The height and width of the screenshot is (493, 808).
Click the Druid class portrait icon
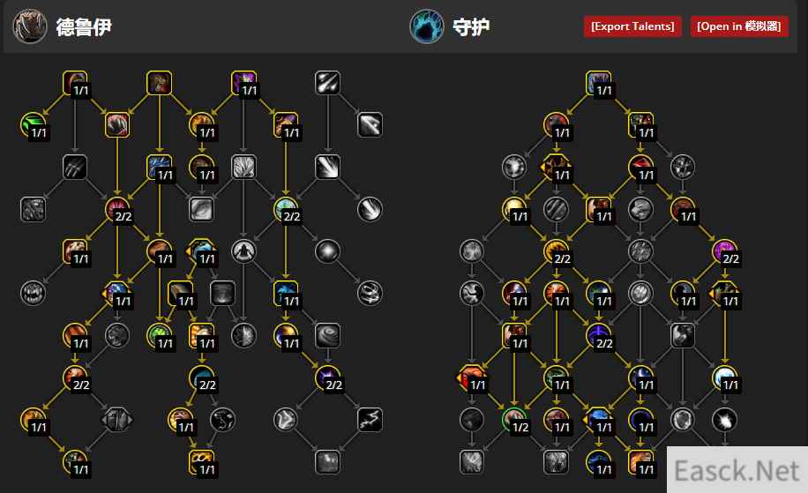30,26
